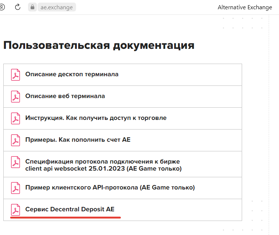Click the padlock site security icon

click(32, 7)
